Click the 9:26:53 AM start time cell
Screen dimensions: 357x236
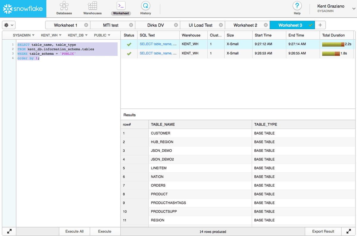(269, 53)
